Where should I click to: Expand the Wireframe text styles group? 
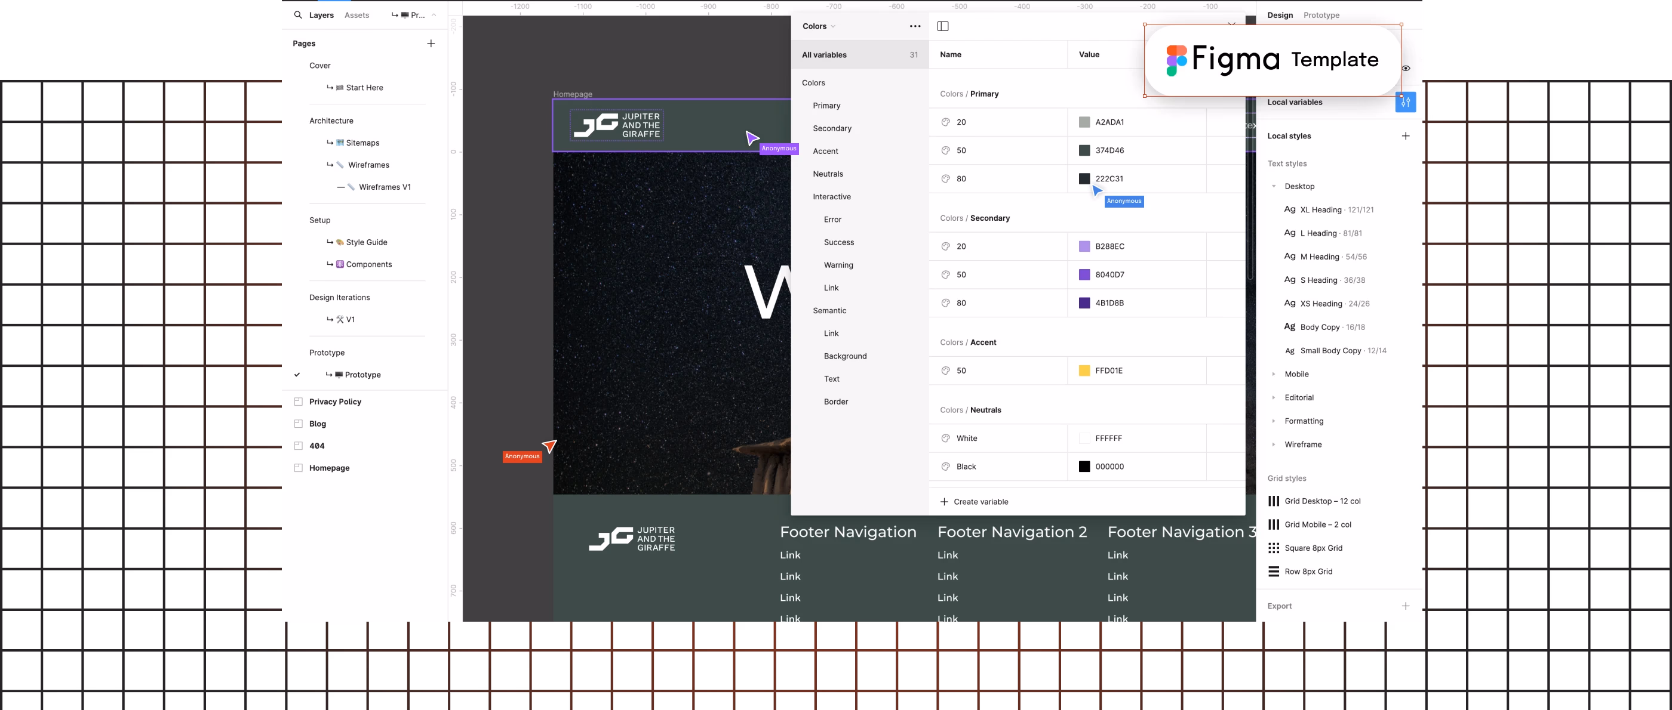[x=1274, y=444]
